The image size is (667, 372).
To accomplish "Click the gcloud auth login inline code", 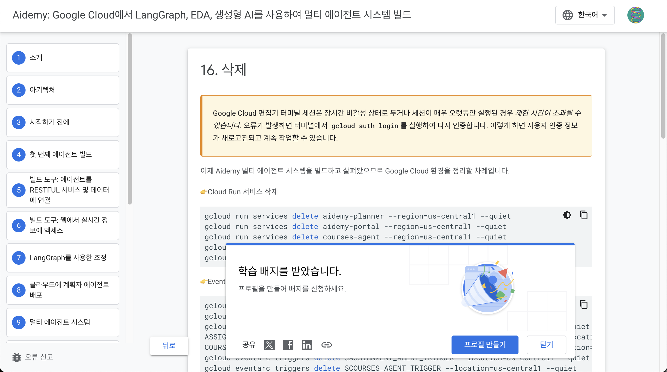I will pyautogui.click(x=365, y=126).
